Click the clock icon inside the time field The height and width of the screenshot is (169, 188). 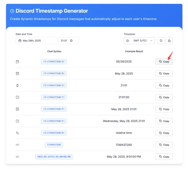pyautogui.click(x=71, y=41)
